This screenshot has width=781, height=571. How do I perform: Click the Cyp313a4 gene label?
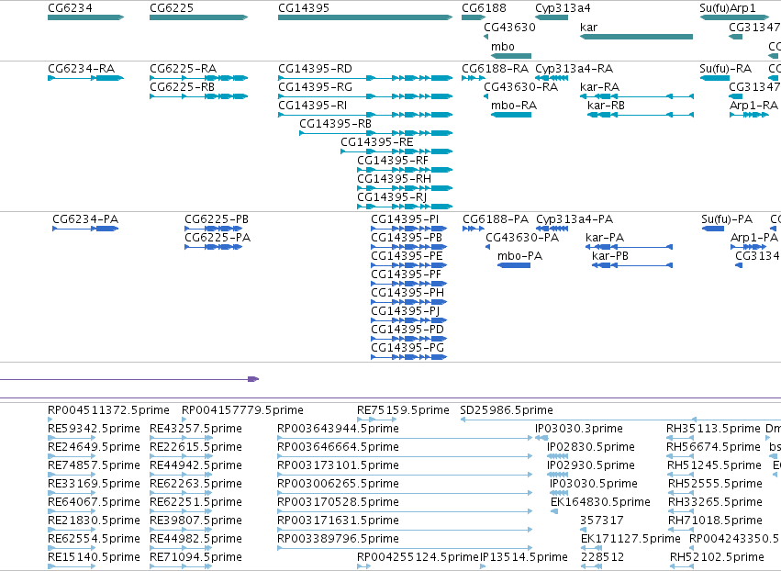[x=563, y=8]
